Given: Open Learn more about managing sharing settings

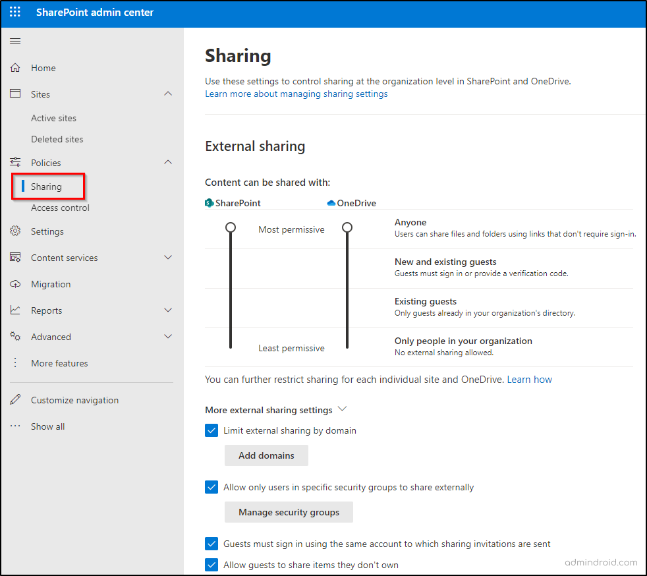Looking at the screenshot, I should pyautogui.click(x=296, y=94).
